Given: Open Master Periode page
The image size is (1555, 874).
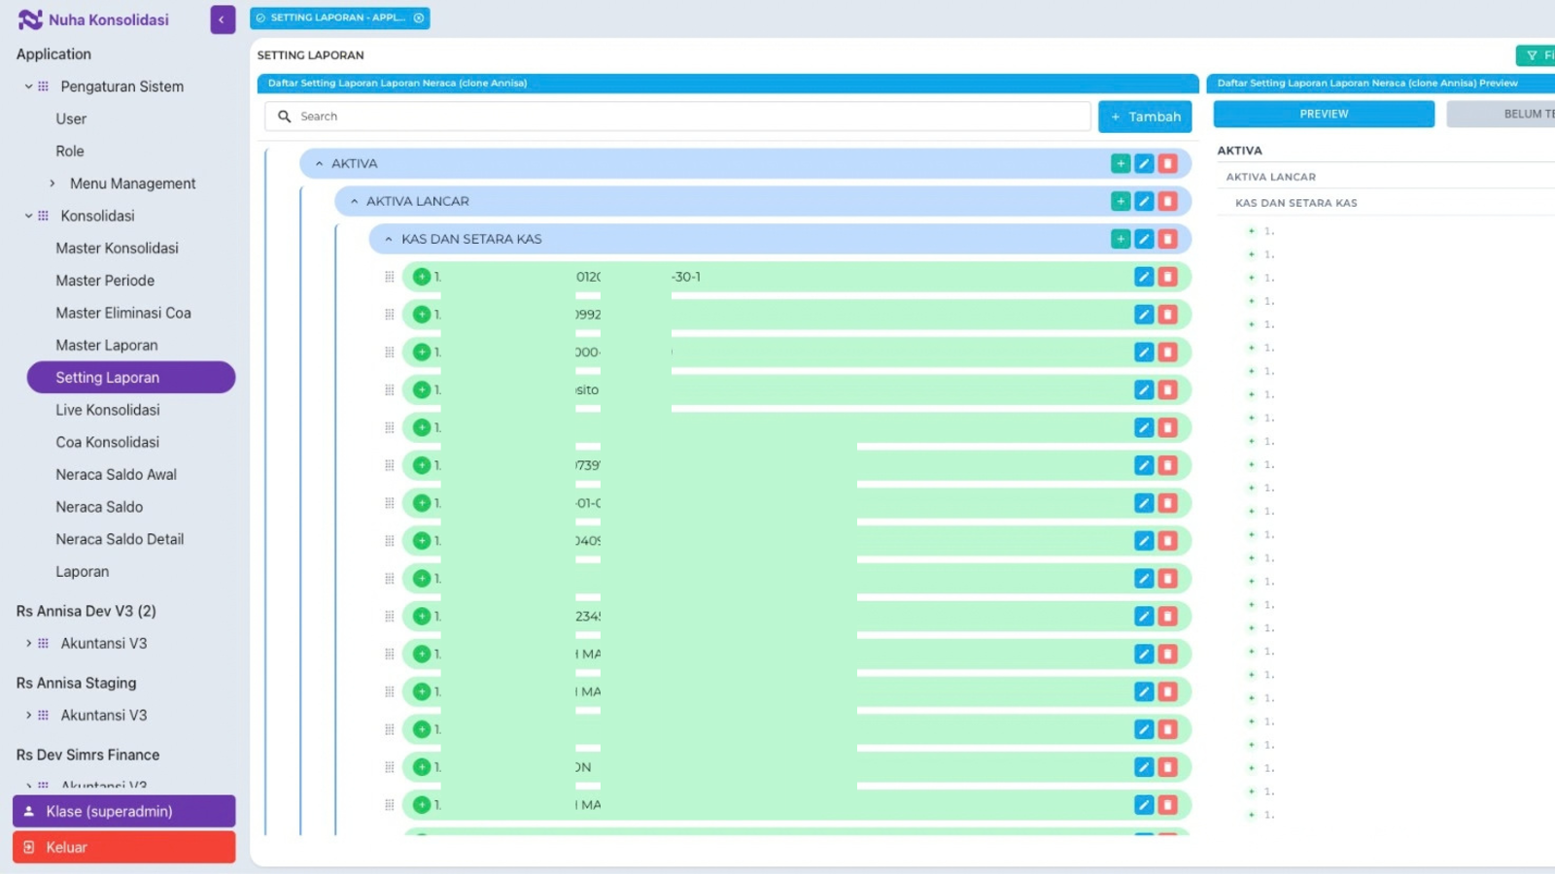Looking at the screenshot, I should (x=105, y=281).
